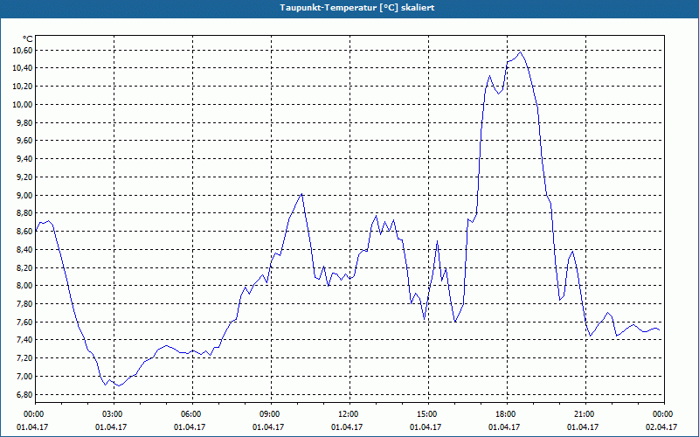Screen dimensions: 699x437
Task: Click the 9,60 y-axis value
Action: click(24, 141)
